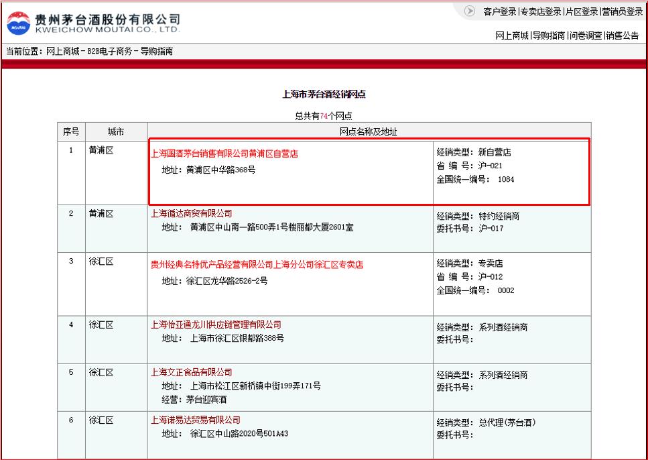Open 上海国酒茅台销售有限公司黄浦区自营店 link
Image resolution: width=648 pixels, height=460 pixels.
[x=224, y=152]
